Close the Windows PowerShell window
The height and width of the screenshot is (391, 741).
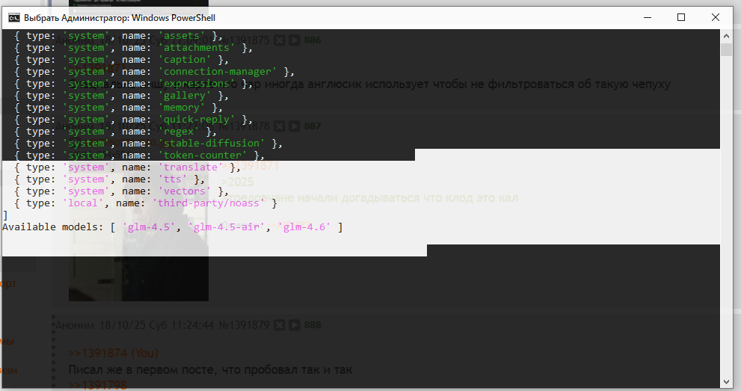tap(716, 17)
